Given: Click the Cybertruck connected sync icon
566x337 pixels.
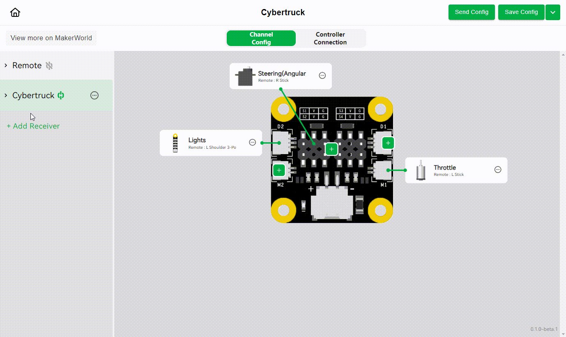Looking at the screenshot, I should (61, 95).
